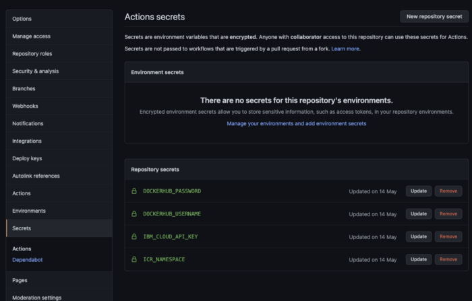Click the IBM_CLOUD_API_KEY secret name
472x301 pixels.
coord(171,236)
